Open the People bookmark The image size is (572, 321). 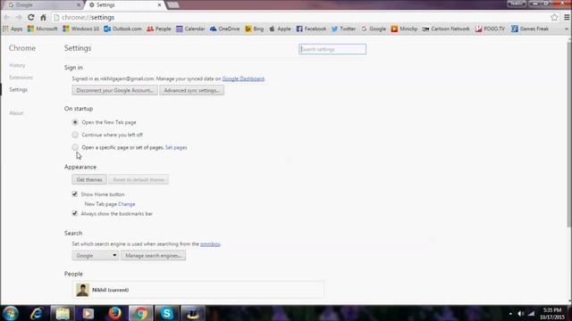point(159,29)
